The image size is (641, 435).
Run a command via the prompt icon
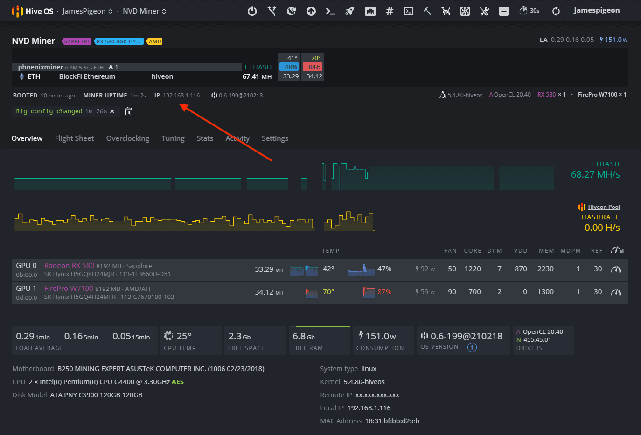coord(330,11)
